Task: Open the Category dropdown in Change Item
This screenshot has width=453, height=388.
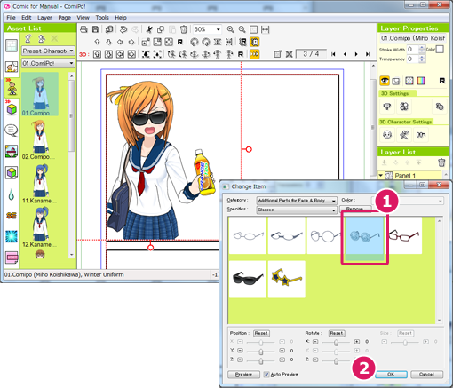Action: 297,201
